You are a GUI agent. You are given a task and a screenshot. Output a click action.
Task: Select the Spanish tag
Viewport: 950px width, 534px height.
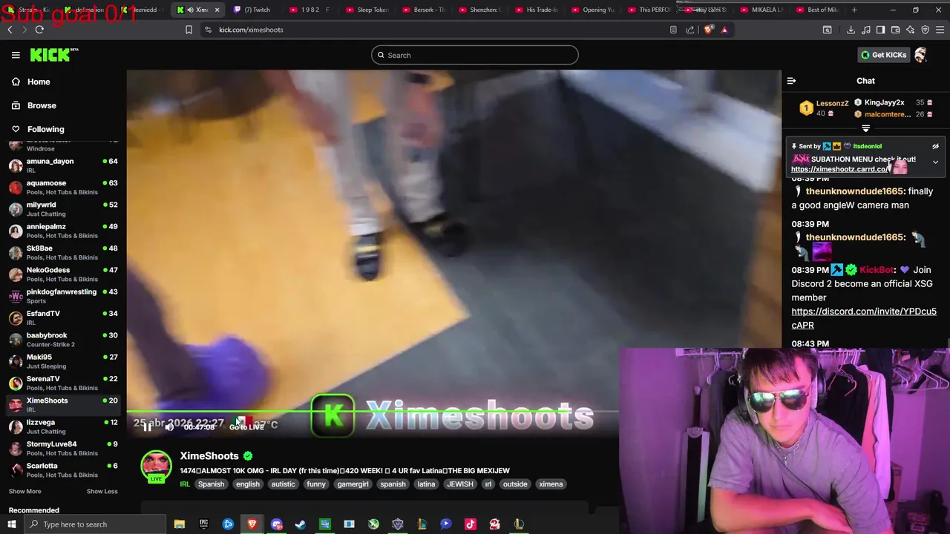pos(211,484)
